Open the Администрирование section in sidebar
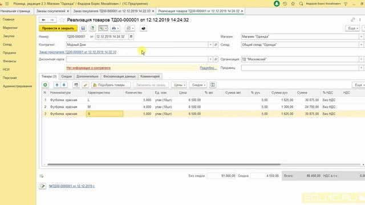This screenshot has width=365, height=205. click(18, 86)
